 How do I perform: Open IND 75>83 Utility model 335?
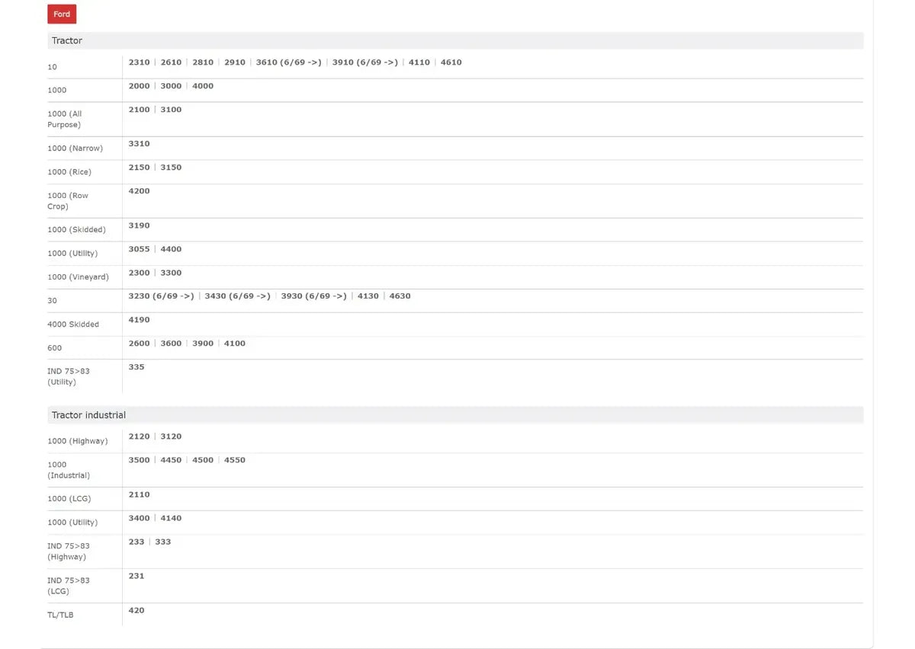[136, 367]
